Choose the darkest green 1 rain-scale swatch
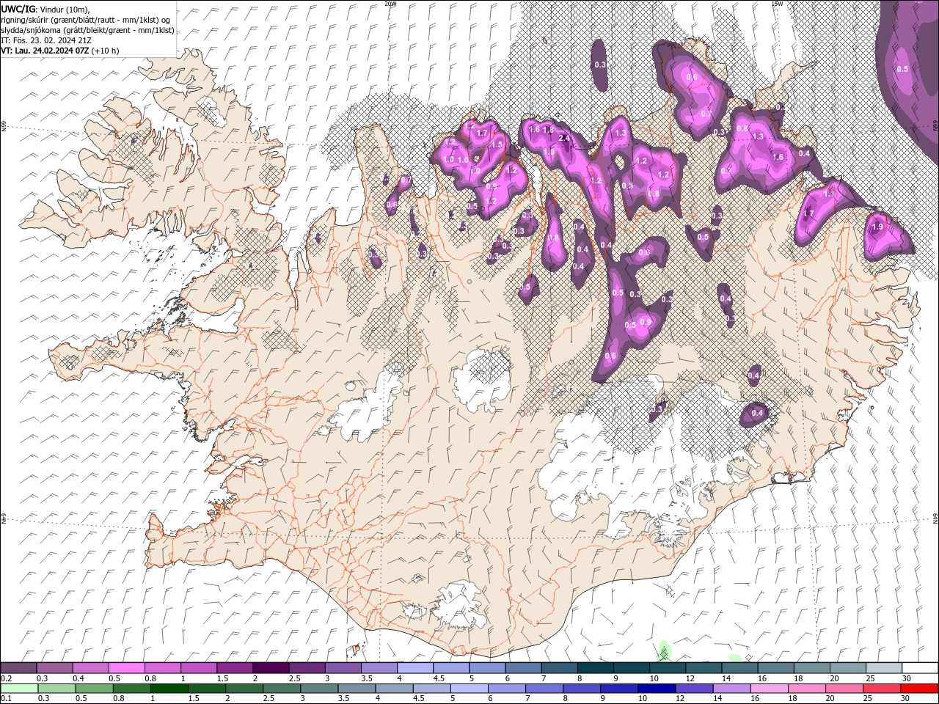The image size is (939, 704). 169,689
